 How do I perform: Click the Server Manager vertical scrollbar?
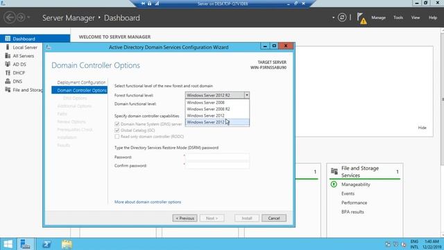pos(443,99)
